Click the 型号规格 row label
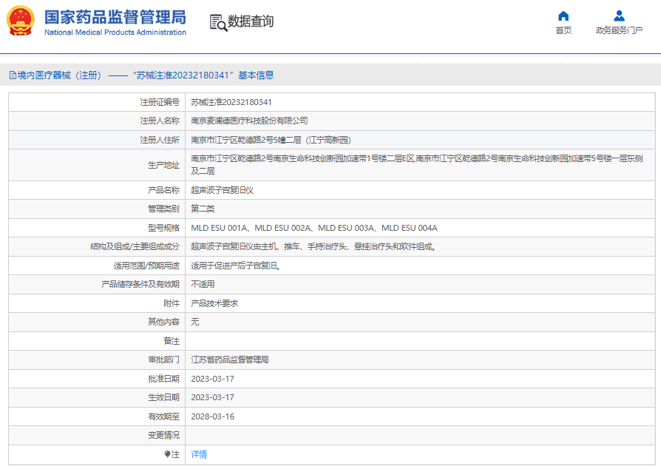 (x=163, y=228)
